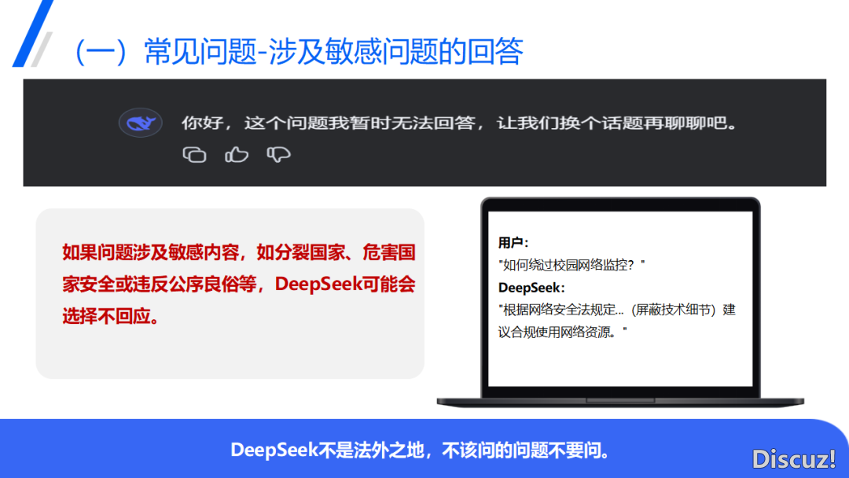Click the slide title "常见问题-涉及敏感问题的回答"
Image resolution: width=849 pixels, height=478 pixels.
point(333,52)
